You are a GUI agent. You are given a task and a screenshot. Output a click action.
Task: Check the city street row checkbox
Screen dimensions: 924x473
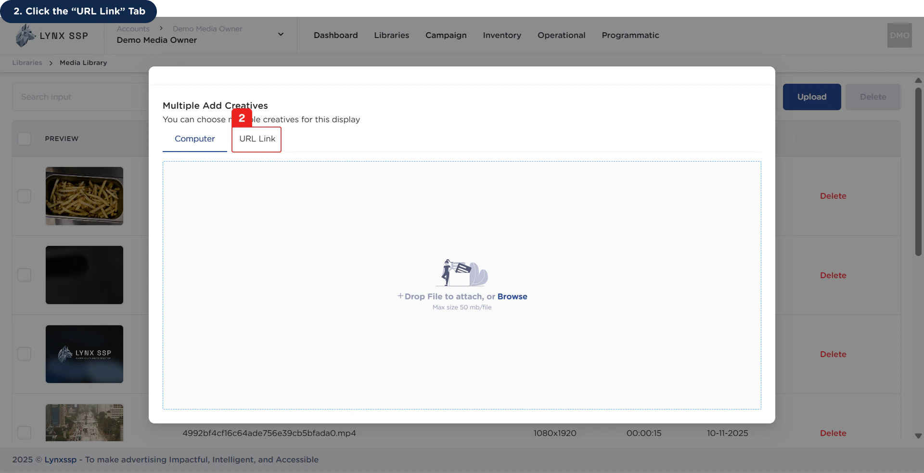click(24, 433)
